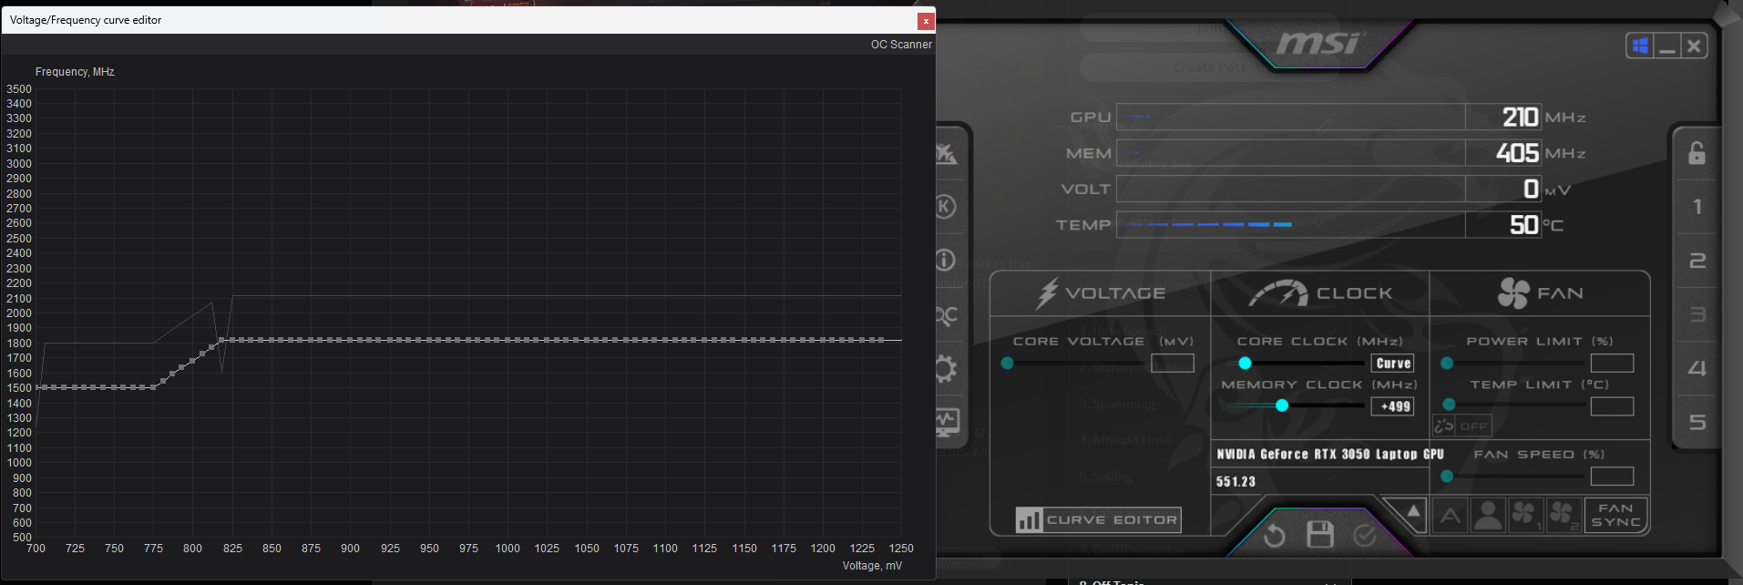The width and height of the screenshot is (1743, 585).
Task: Open Afterburner settings with the gear icon
Action: coord(947,369)
